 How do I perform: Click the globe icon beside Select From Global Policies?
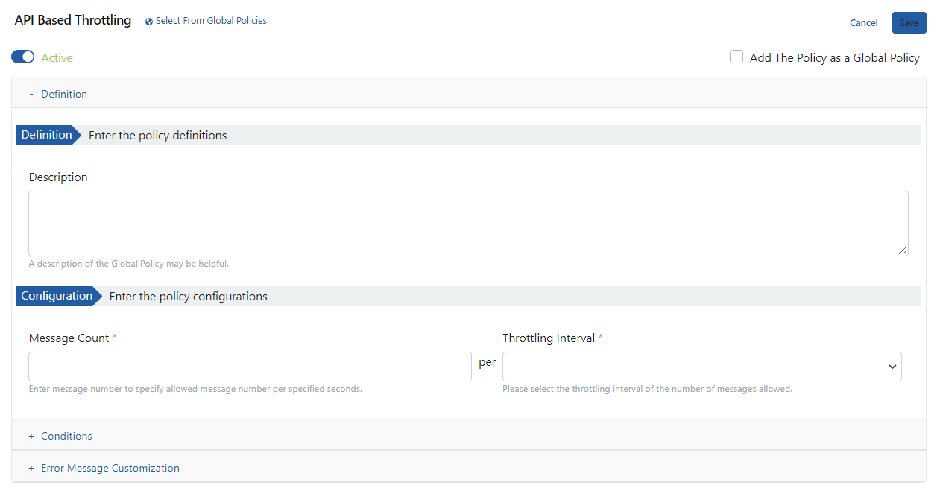tap(149, 22)
